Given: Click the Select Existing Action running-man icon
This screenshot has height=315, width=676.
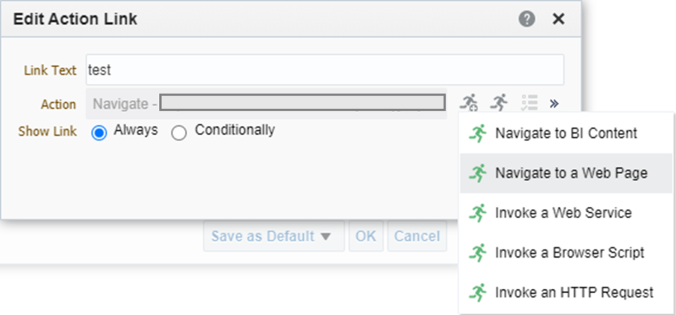Looking at the screenshot, I should click(498, 102).
